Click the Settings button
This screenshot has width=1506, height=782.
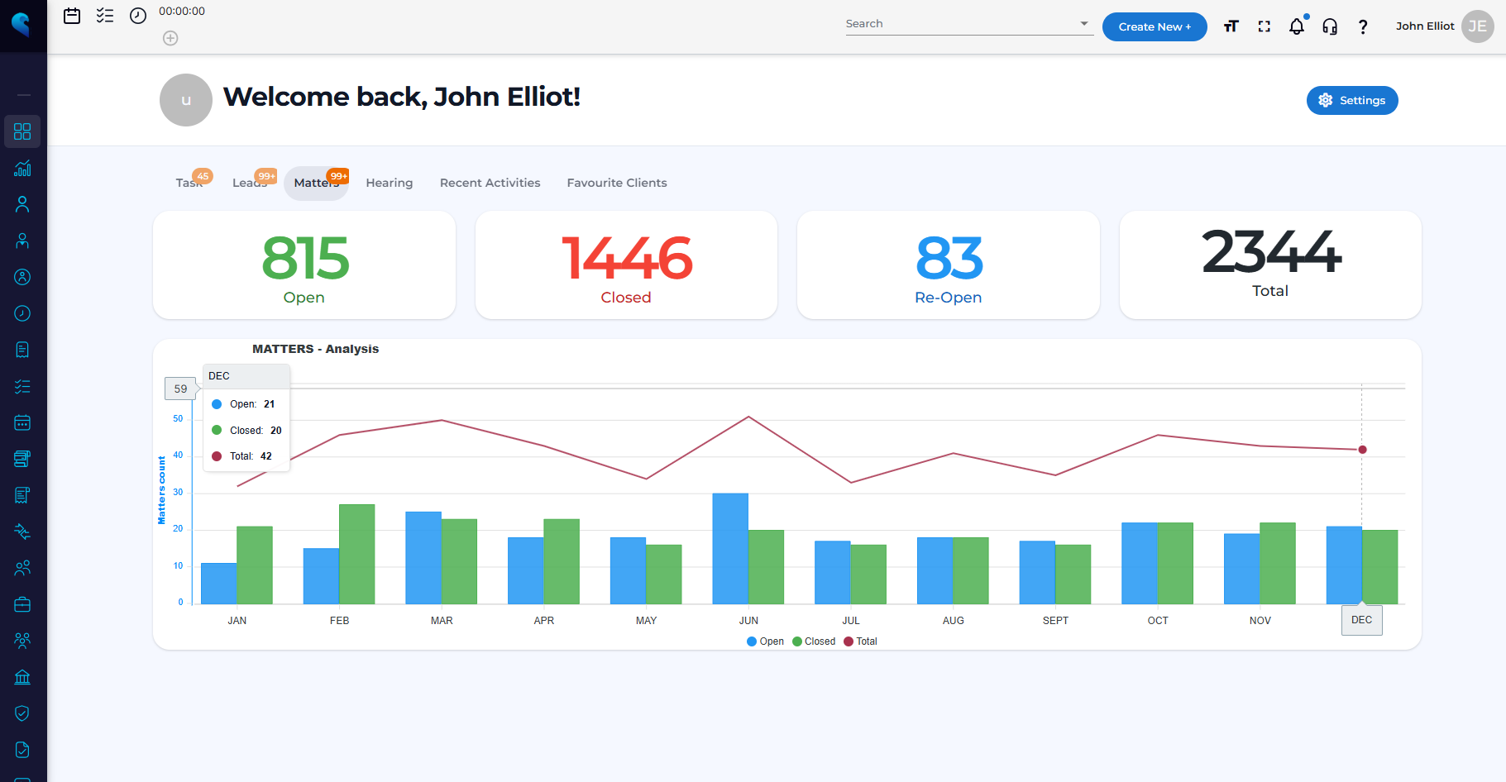click(1351, 100)
